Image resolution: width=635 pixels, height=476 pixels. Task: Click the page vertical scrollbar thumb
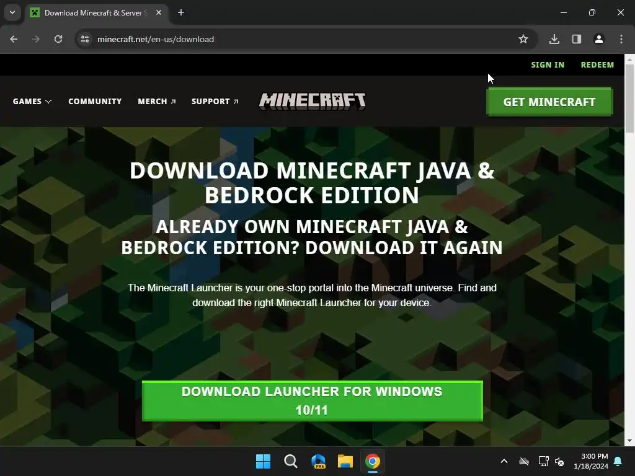(629, 99)
